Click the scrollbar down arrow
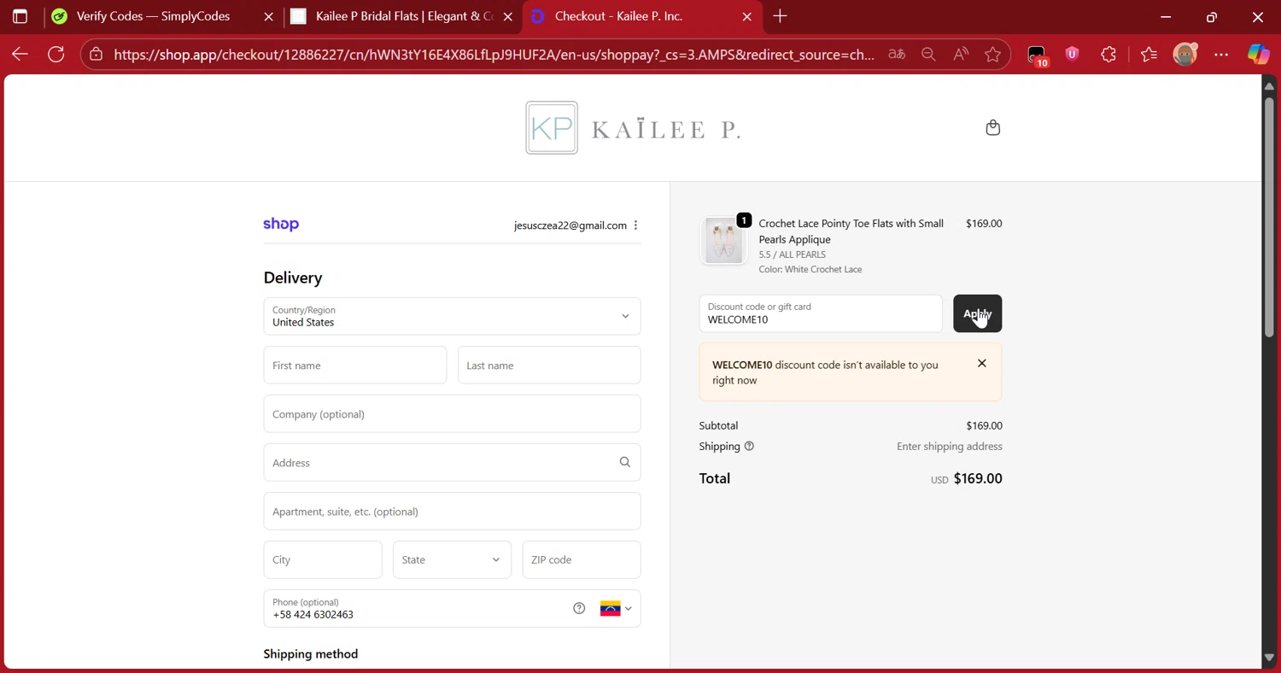 click(1268, 658)
